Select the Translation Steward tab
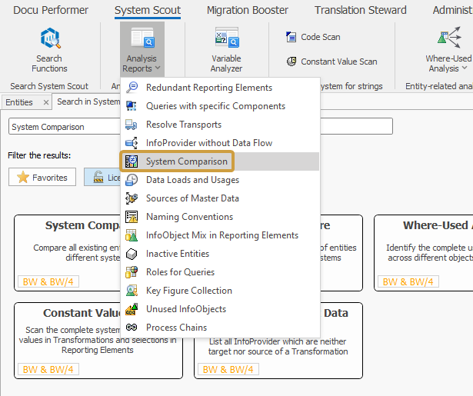The image size is (473, 396). point(360,10)
